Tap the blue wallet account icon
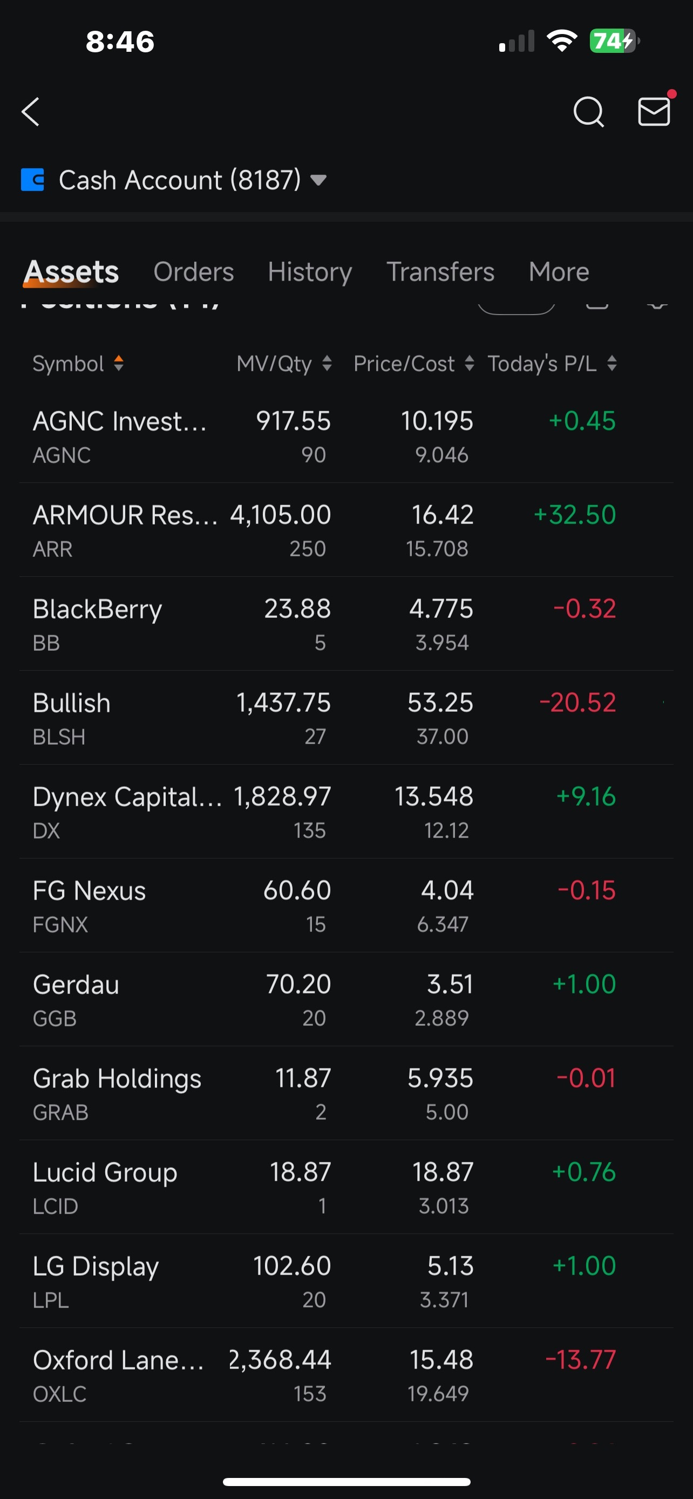The image size is (693, 1499). (32, 180)
